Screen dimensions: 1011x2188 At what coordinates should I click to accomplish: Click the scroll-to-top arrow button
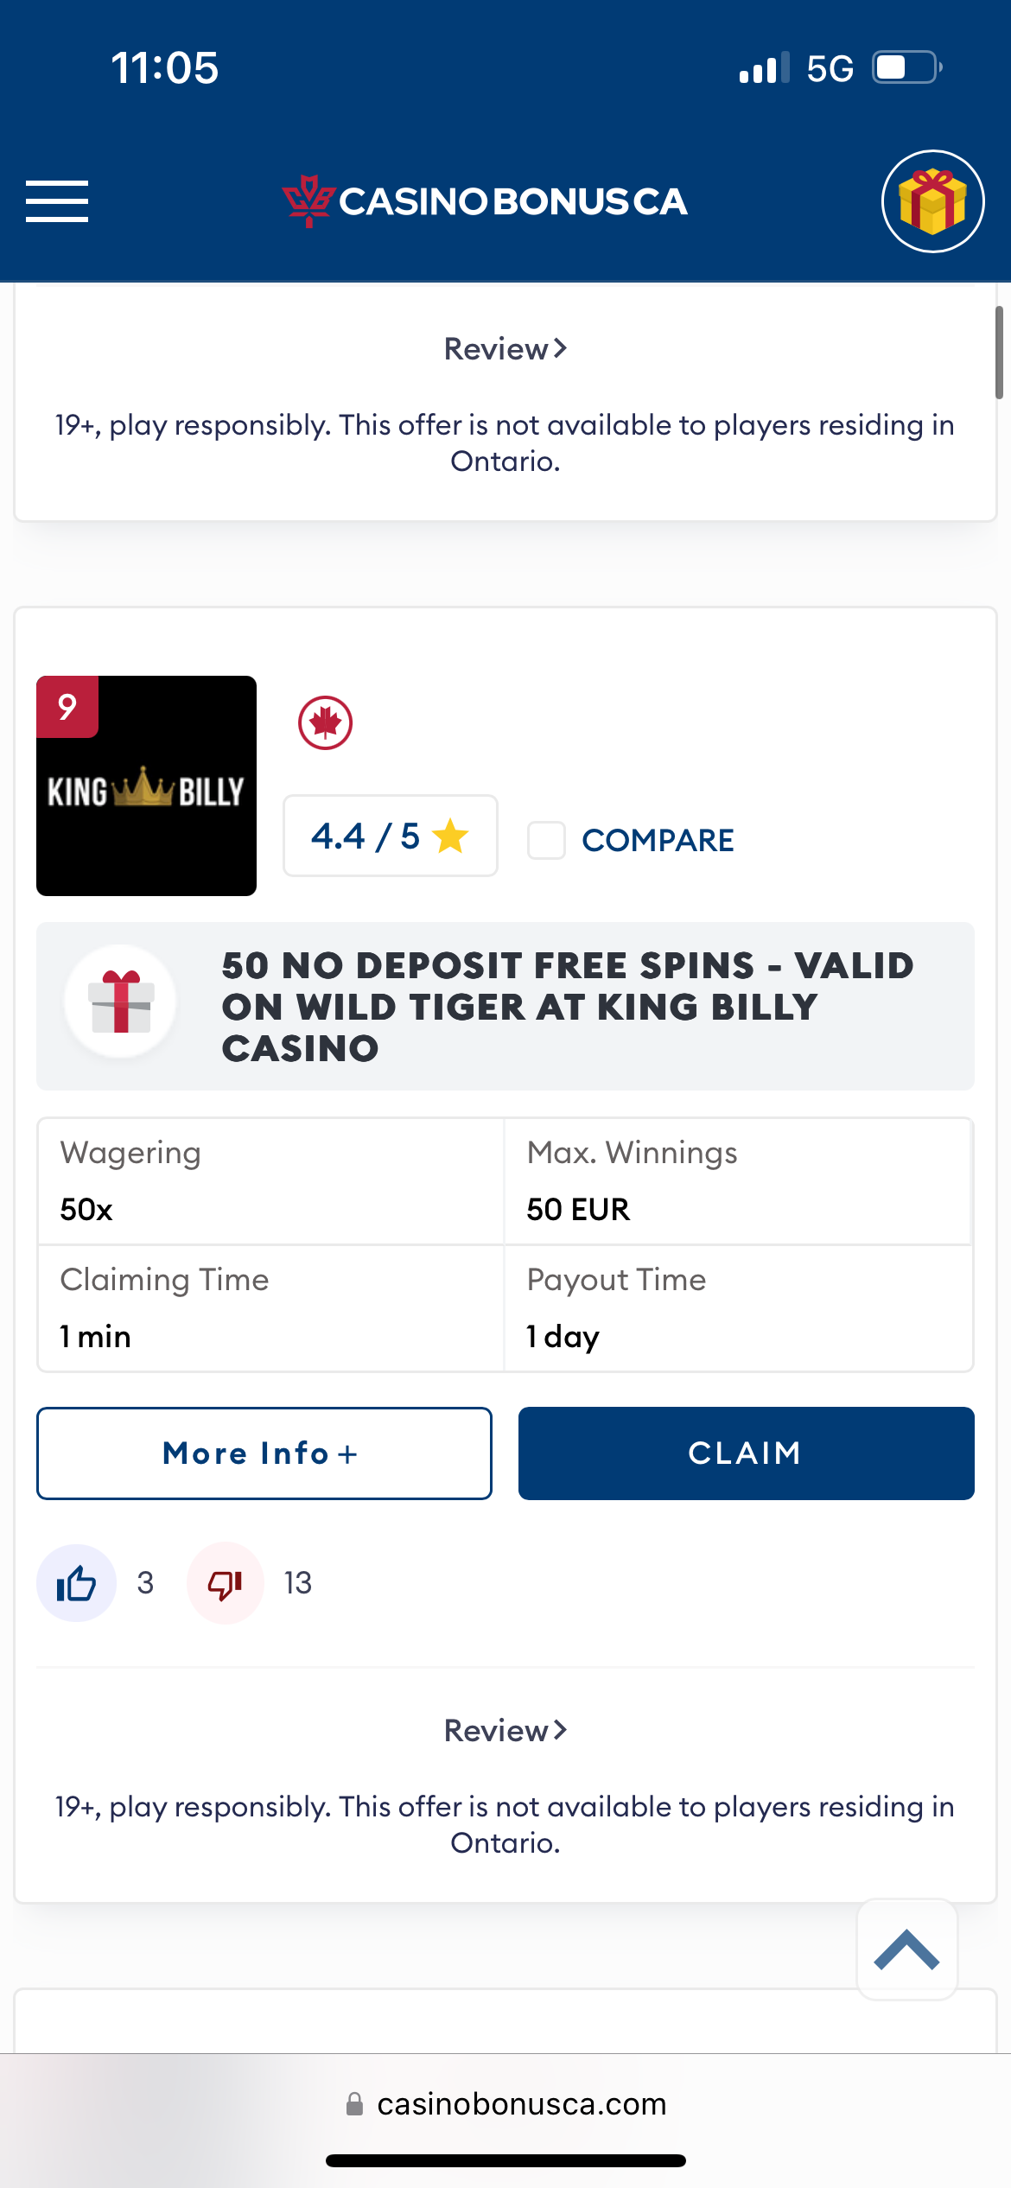point(906,1949)
